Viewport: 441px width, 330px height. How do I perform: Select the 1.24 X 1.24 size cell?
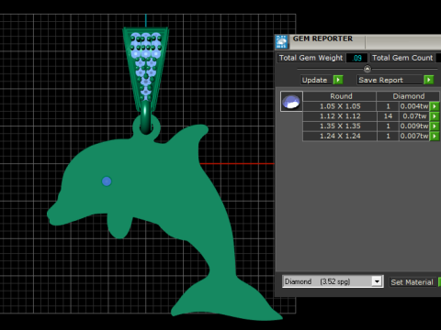[x=340, y=137]
